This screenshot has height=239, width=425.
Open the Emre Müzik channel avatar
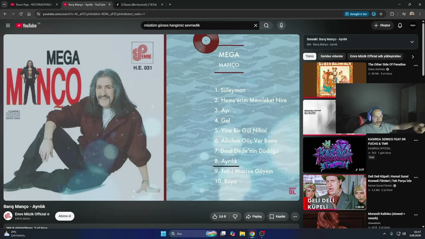pyautogui.click(x=8, y=216)
